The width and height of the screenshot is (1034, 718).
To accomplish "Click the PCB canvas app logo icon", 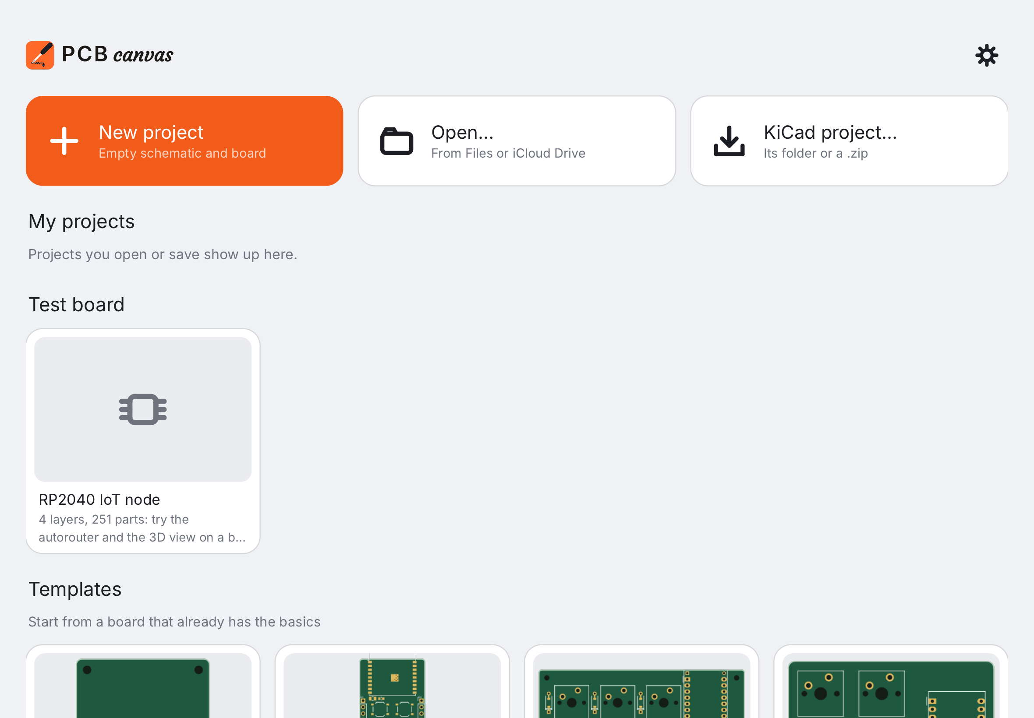I will (x=40, y=55).
